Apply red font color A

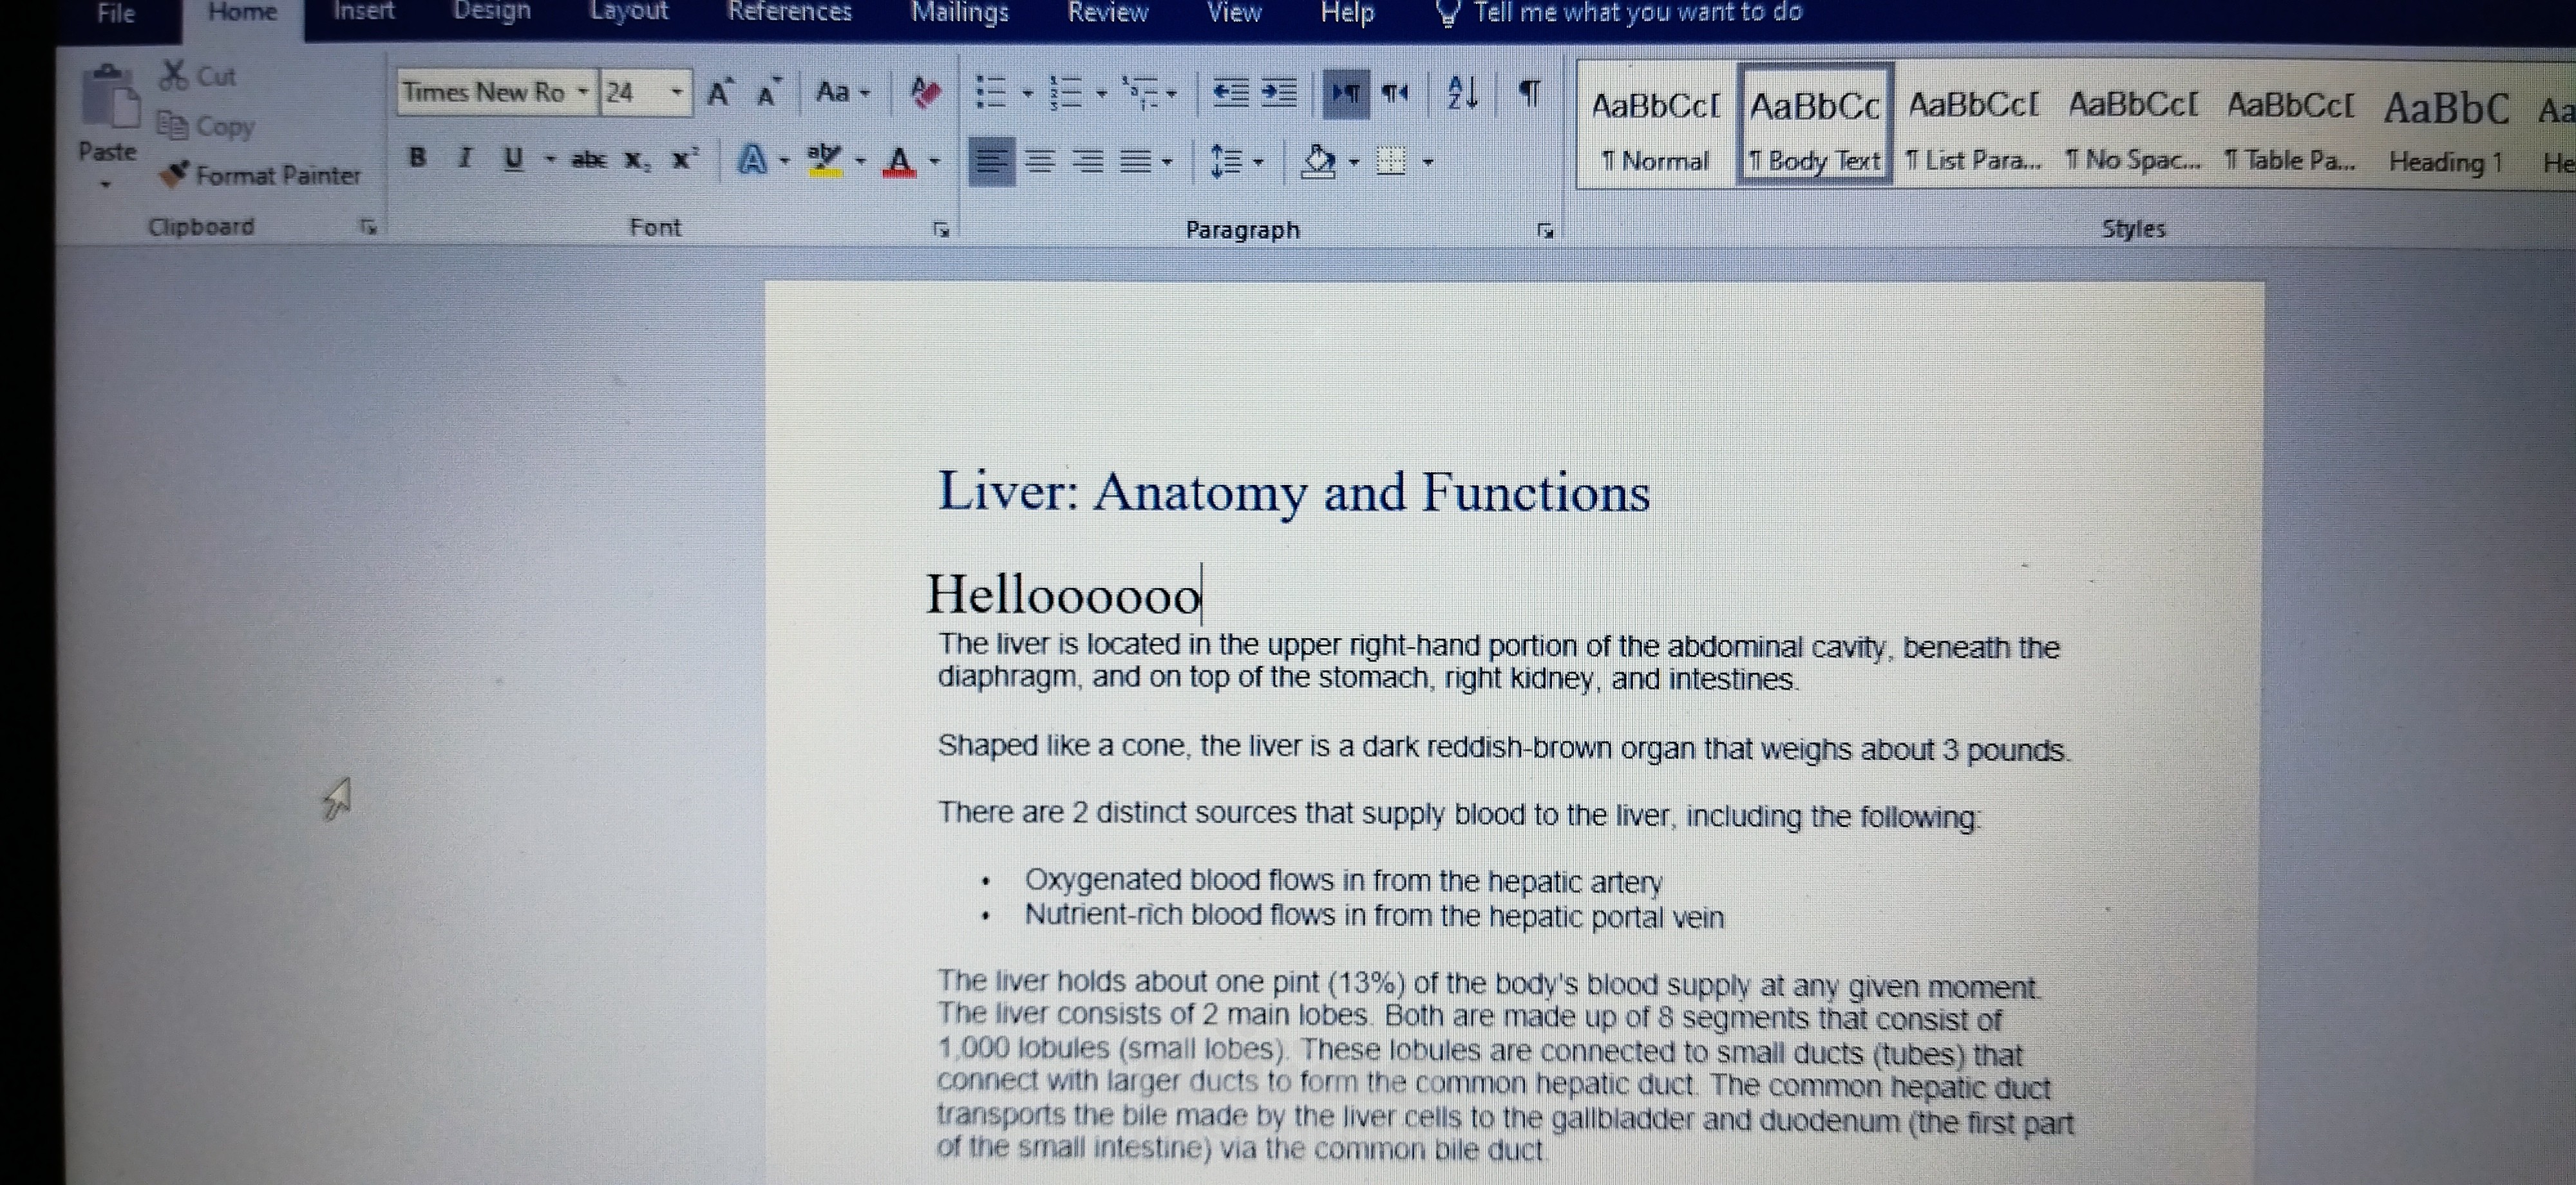click(899, 161)
